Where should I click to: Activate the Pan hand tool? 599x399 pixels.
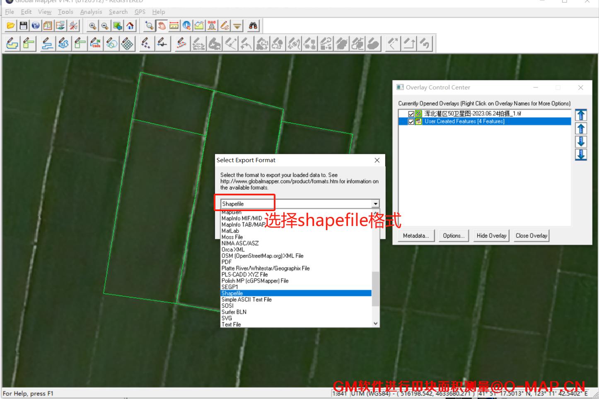(162, 26)
